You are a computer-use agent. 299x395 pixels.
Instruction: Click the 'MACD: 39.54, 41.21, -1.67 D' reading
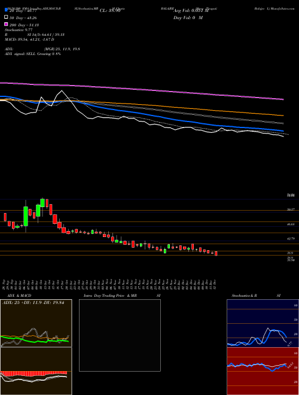(29, 39)
